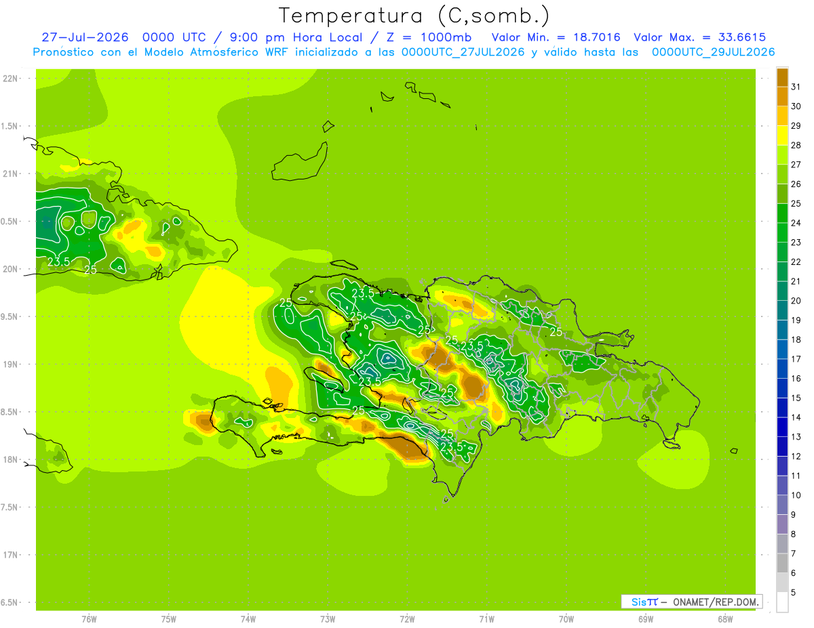The height and width of the screenshot is (628, 814).
Task: Click the legend swatch between 12 and 13
Action: pyautogui.click(x=782, y=446)
